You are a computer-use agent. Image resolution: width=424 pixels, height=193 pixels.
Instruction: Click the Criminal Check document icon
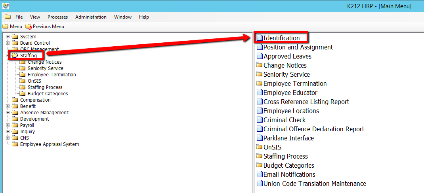pos(260,120)
